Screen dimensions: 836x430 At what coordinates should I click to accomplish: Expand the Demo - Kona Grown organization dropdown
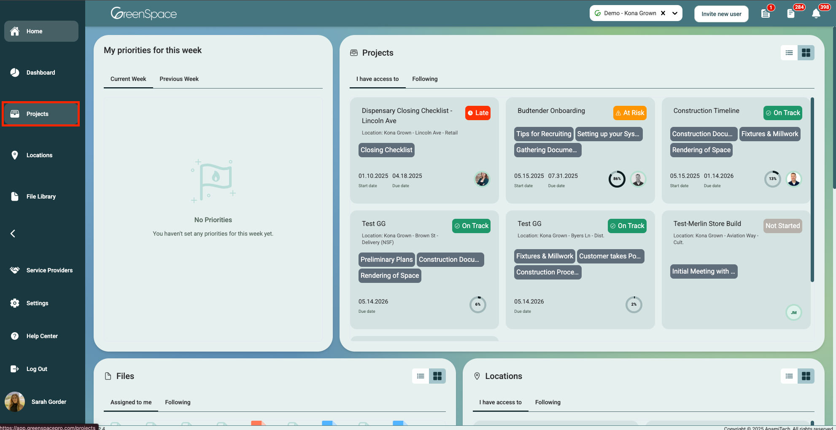click(x=675, y=13)
